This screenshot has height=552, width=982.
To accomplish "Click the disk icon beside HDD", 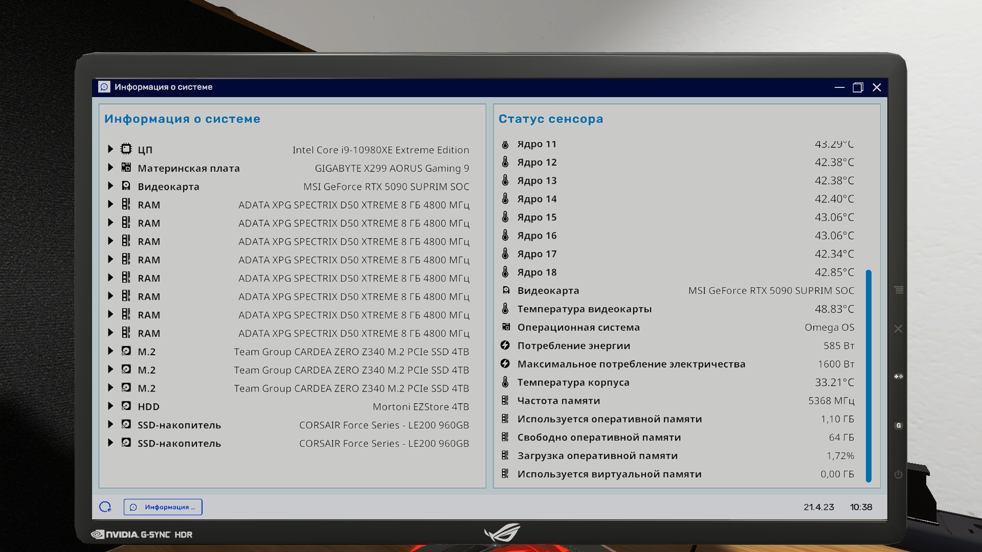I will click(126, 406).
